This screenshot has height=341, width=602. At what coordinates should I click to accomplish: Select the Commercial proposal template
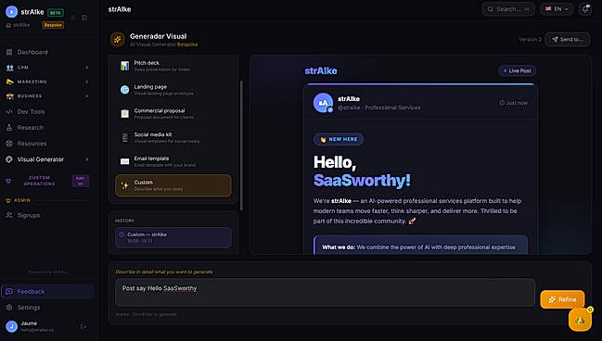(x=173, y=114)
